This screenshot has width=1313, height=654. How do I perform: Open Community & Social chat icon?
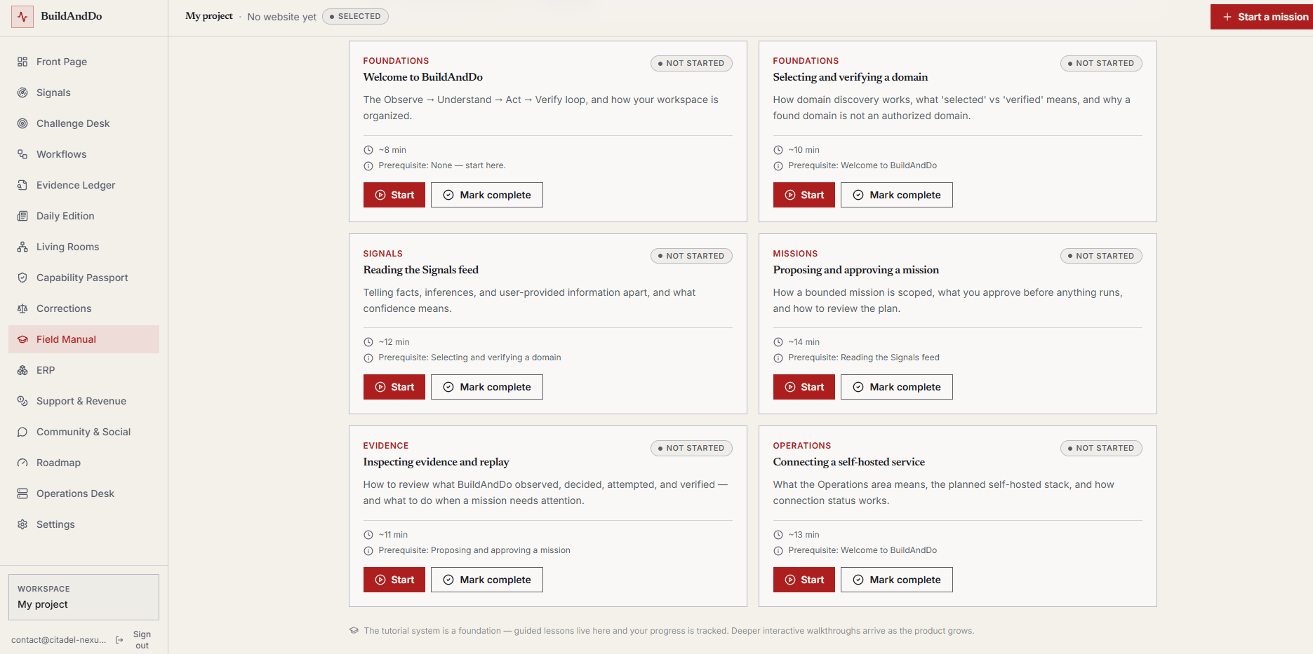point(22,432)
